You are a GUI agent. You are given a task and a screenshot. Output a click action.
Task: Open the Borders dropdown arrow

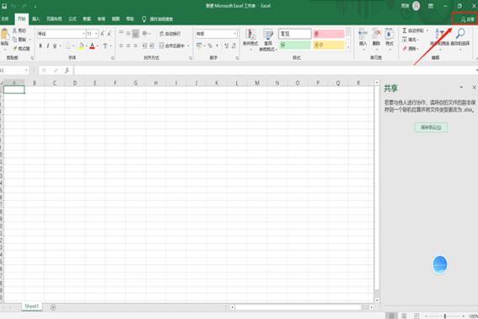[x=73, y=46]
